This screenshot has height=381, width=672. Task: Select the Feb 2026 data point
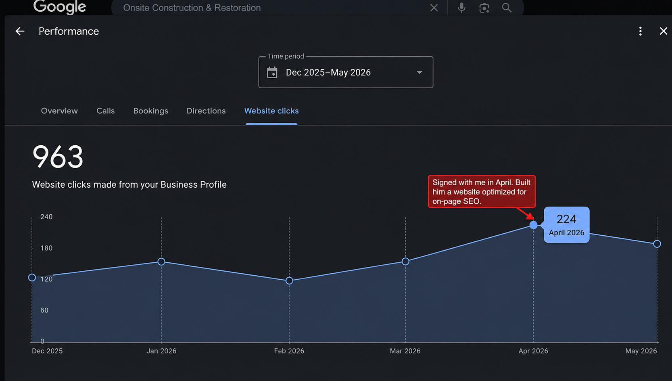289,281
